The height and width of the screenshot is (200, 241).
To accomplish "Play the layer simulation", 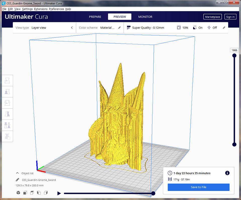I will [59, 193].
